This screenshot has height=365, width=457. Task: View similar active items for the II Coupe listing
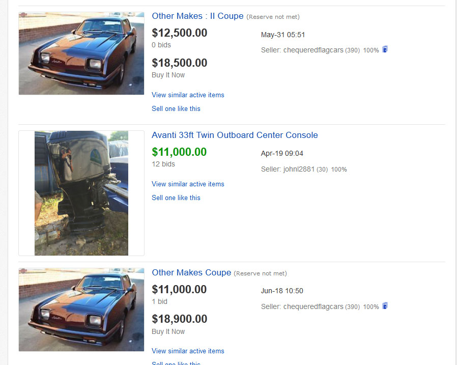pyautogui.click(x=188, y=95)
